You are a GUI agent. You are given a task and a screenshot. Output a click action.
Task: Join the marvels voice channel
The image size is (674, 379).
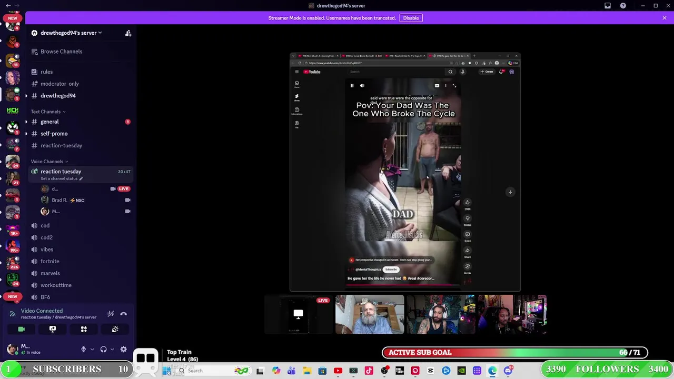coord(80,273)
